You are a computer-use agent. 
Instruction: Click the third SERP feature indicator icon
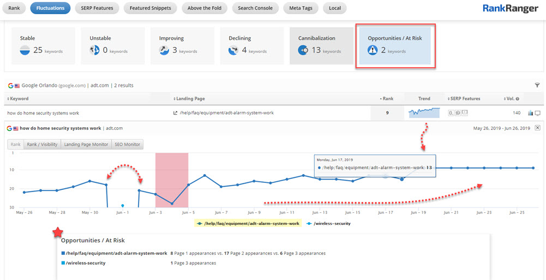(465, 113)
